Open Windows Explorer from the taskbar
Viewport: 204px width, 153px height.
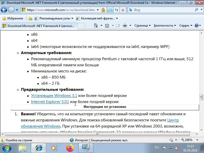[x=23, y=148]
